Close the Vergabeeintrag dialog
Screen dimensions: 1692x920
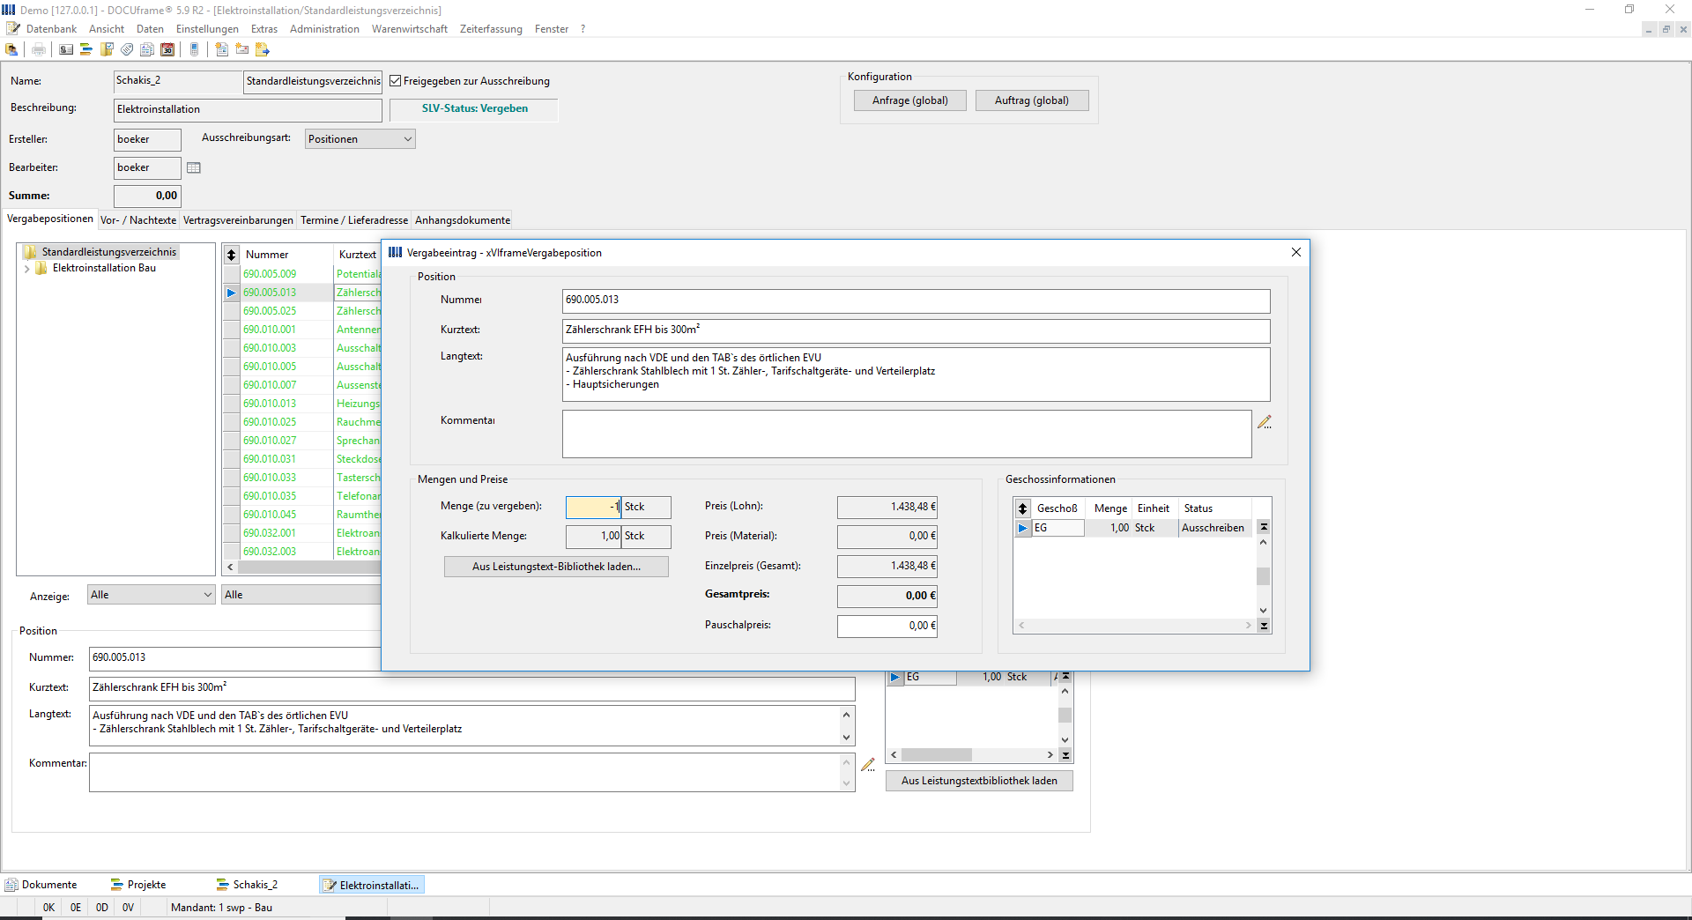tap(1296, 252)
